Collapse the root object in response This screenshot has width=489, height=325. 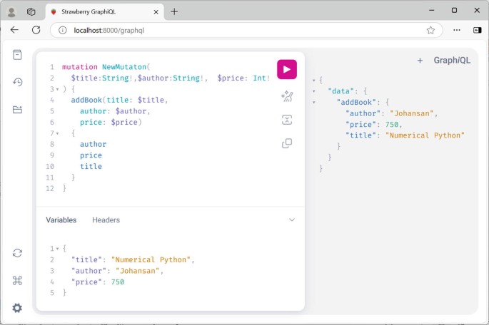(313, 81)
